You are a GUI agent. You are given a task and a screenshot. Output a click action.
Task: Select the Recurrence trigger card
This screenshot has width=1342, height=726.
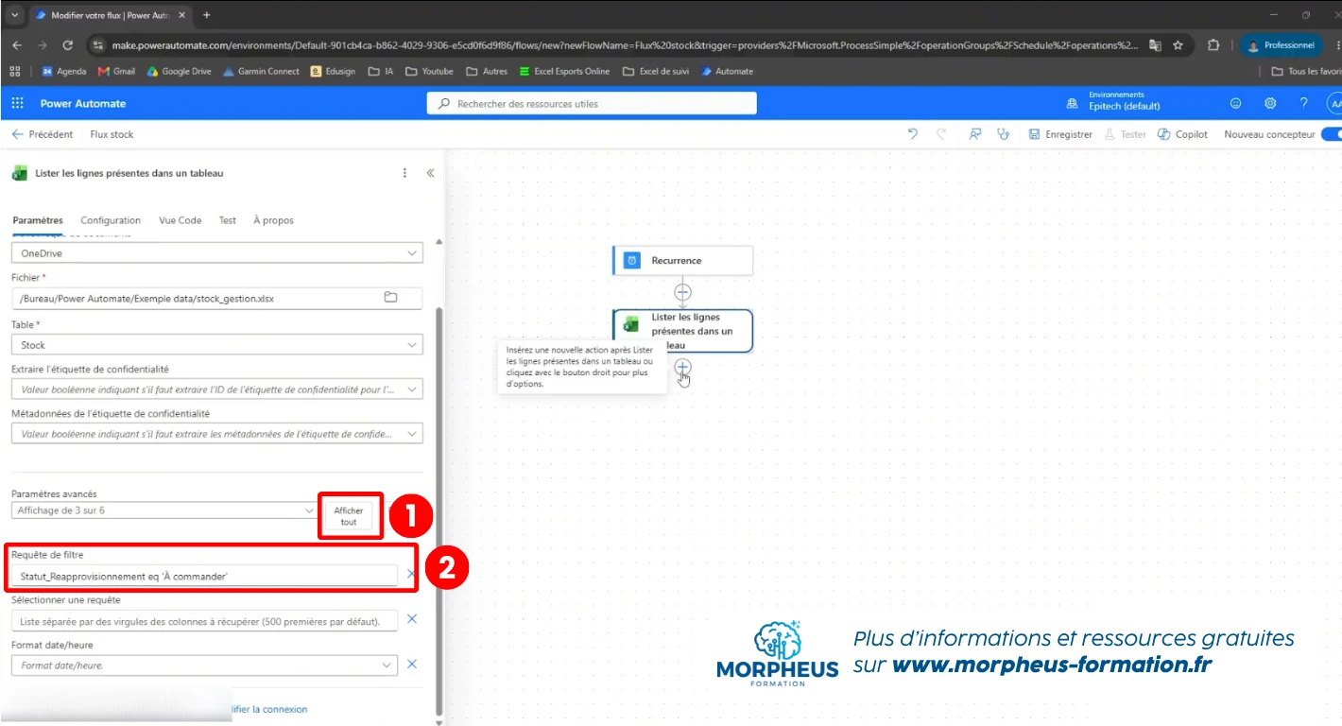[x=682, y=260]
